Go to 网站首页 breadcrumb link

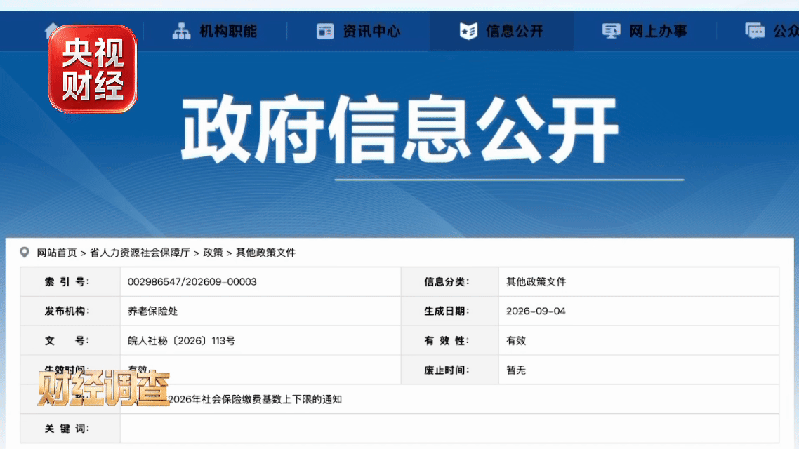[57, 253]
